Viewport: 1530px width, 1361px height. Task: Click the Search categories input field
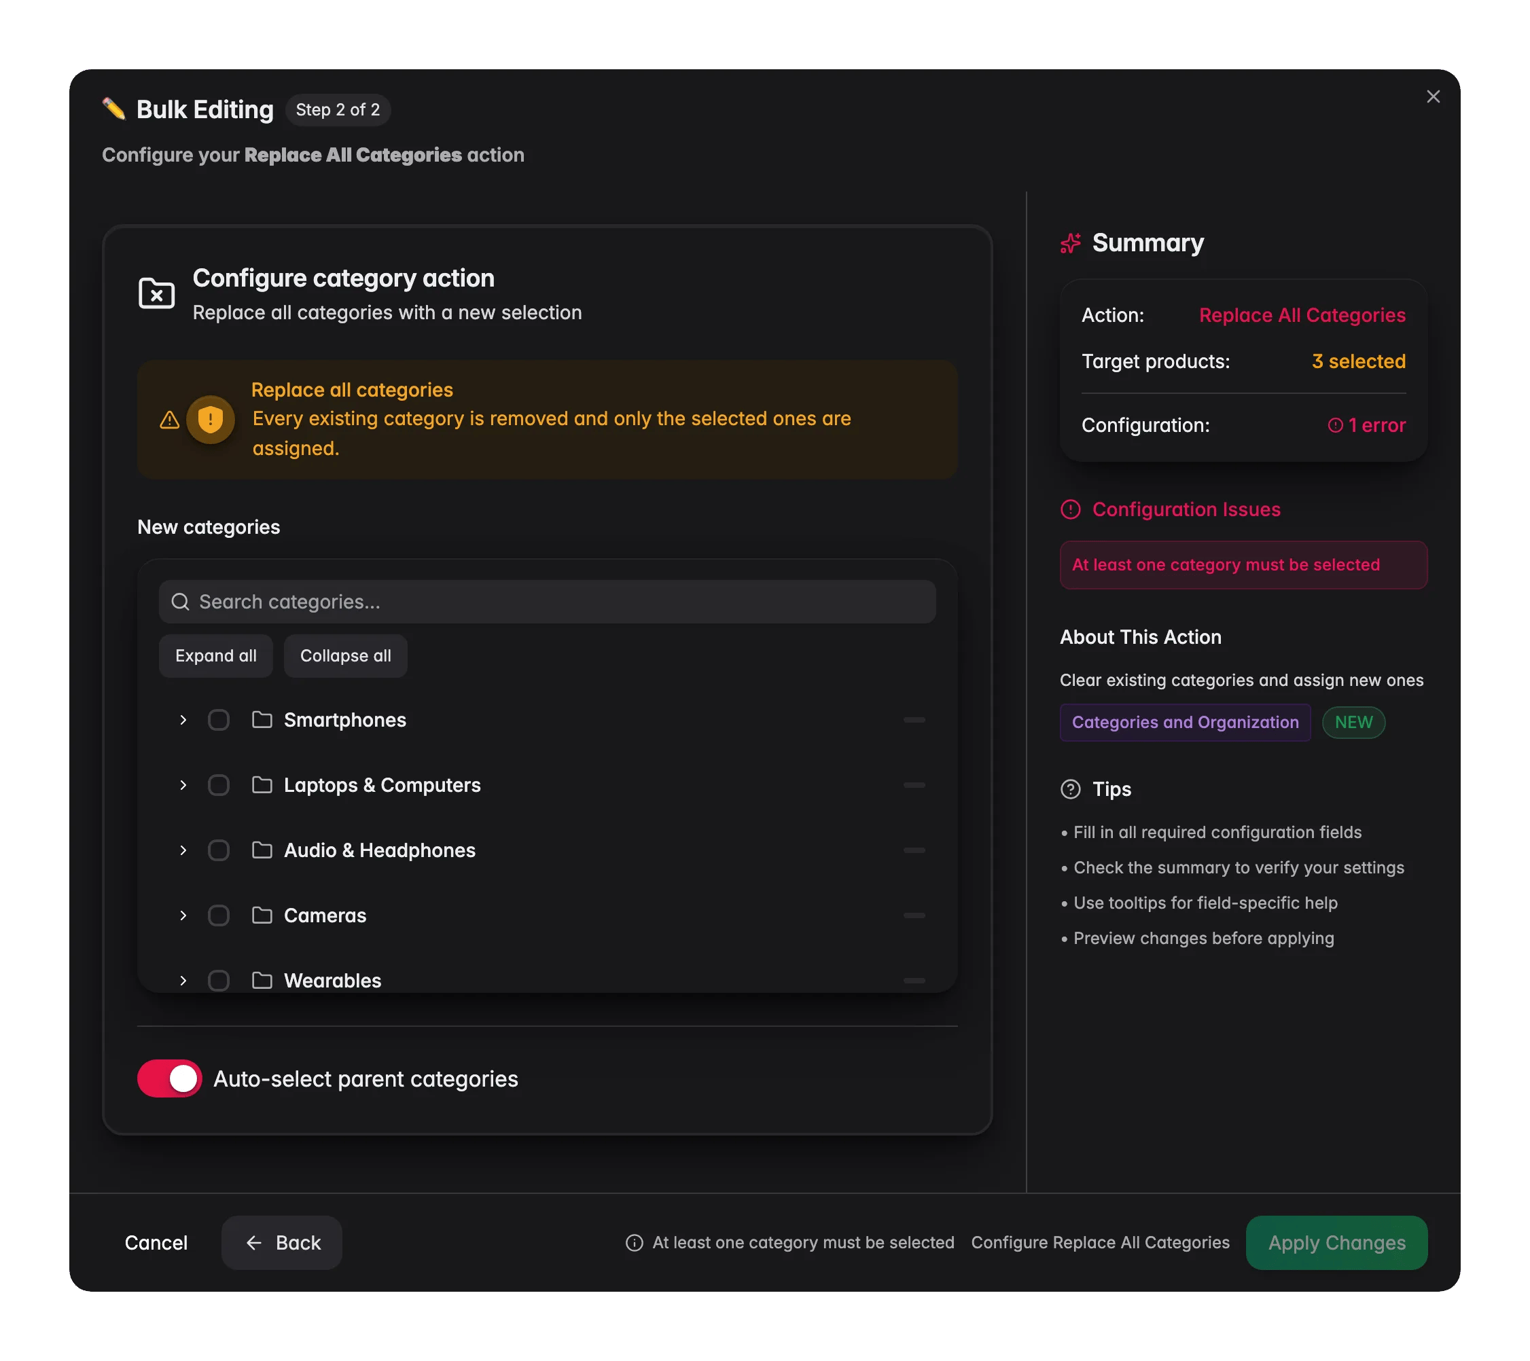tap(547, 602)
